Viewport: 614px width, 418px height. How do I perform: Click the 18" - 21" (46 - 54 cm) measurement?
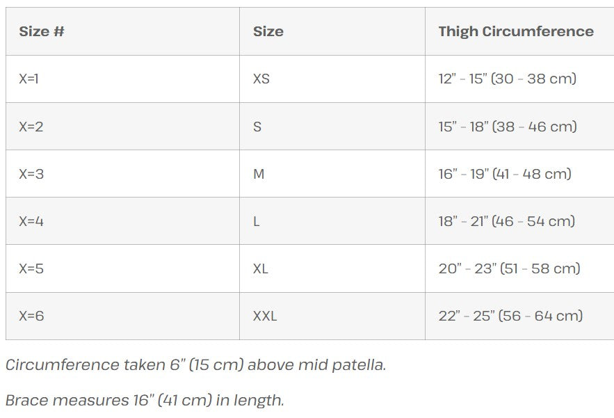(506, 221)
